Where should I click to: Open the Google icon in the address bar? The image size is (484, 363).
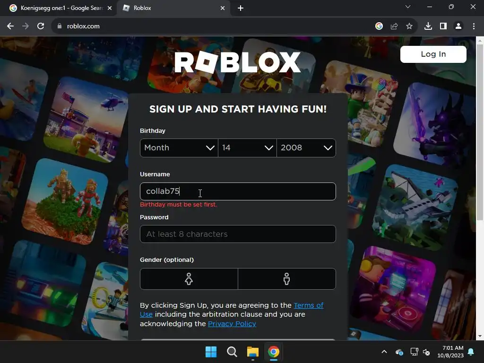379,26
